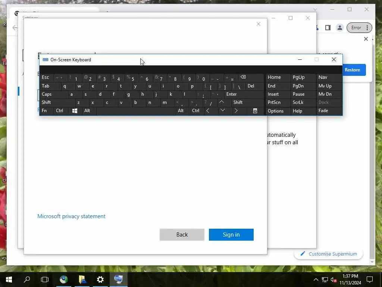Toggle the right Alt key on the keyboard
382x287 pixels.
[x=182, y=111]
